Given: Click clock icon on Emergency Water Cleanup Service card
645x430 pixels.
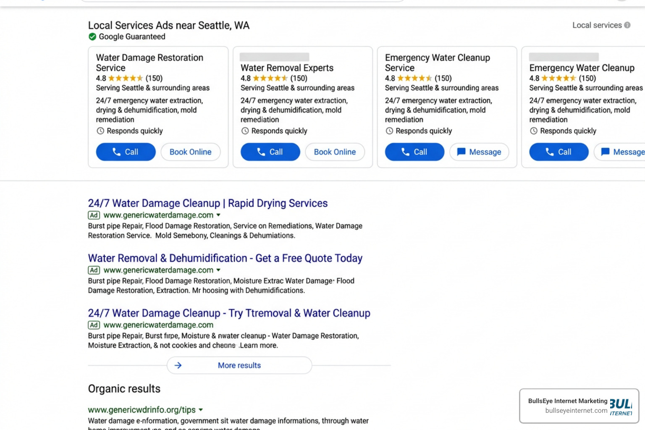Looking at the screenshot, I should [x=389, y=131].
